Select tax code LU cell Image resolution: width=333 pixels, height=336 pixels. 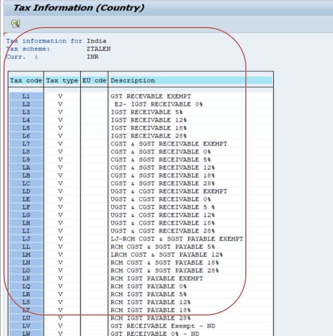pyautogui.click(x=26, y=318)
